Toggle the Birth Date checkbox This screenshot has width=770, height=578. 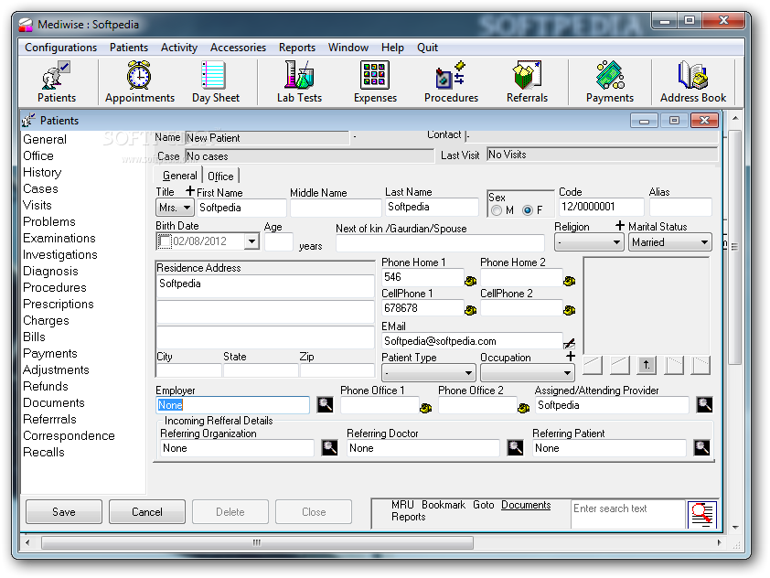165,241
